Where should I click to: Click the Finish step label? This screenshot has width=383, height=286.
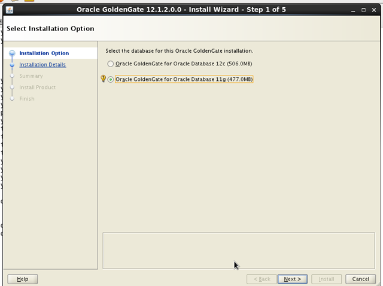(x=27, y=98)
